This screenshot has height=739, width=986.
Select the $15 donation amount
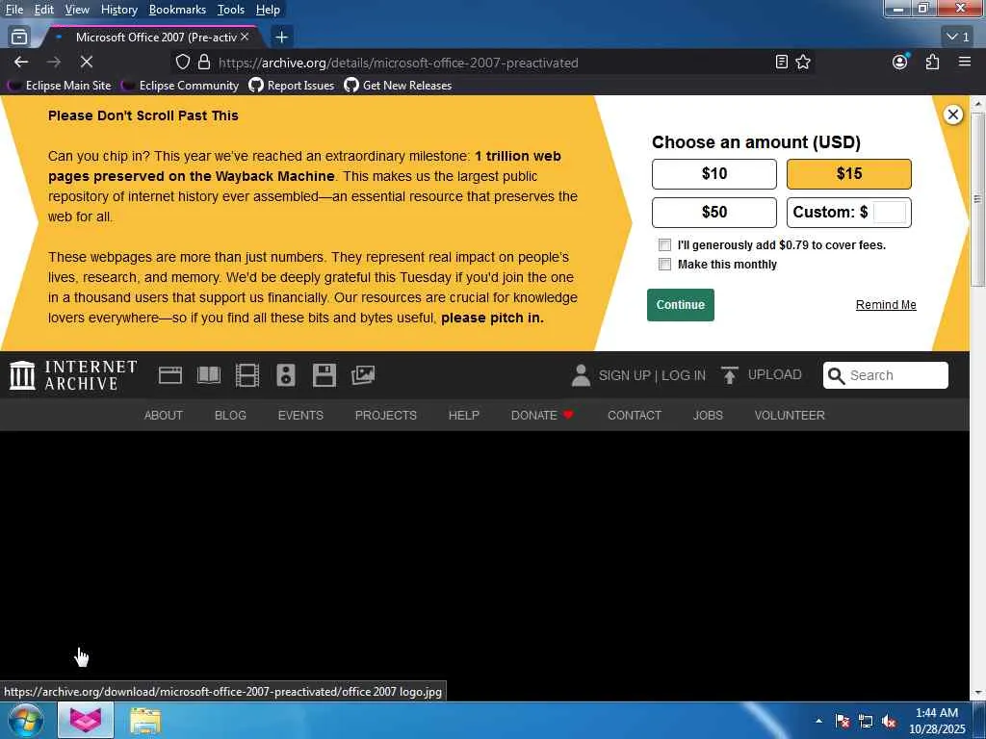coord(849,174)
